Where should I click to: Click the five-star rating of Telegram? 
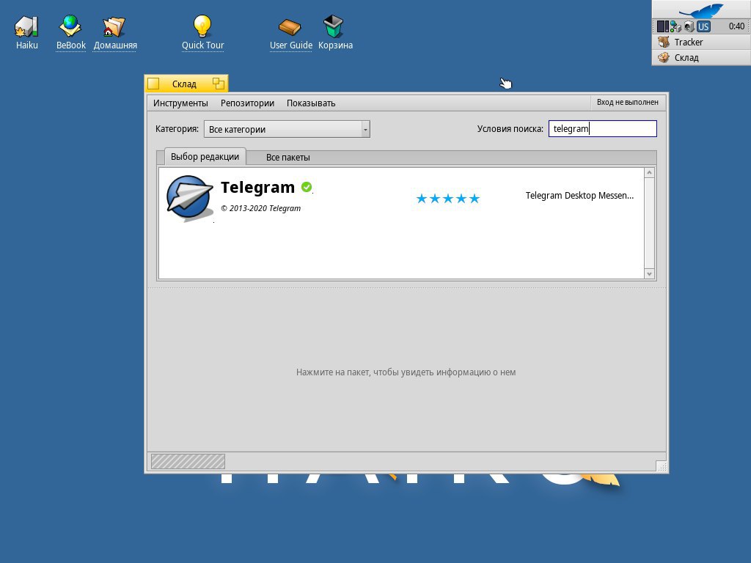coord(448,198)
